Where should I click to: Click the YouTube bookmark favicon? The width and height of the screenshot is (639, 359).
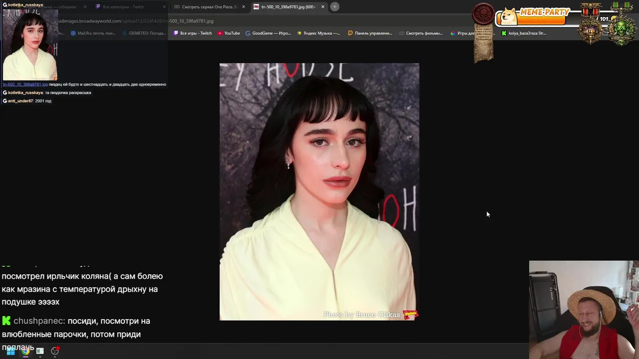click(x=220, y=33)
